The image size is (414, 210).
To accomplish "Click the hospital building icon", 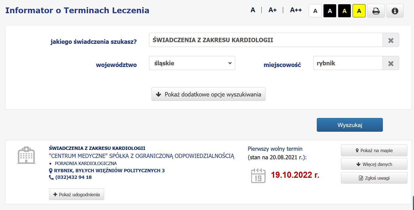I will pyautogui.click(x=26, y=155).
